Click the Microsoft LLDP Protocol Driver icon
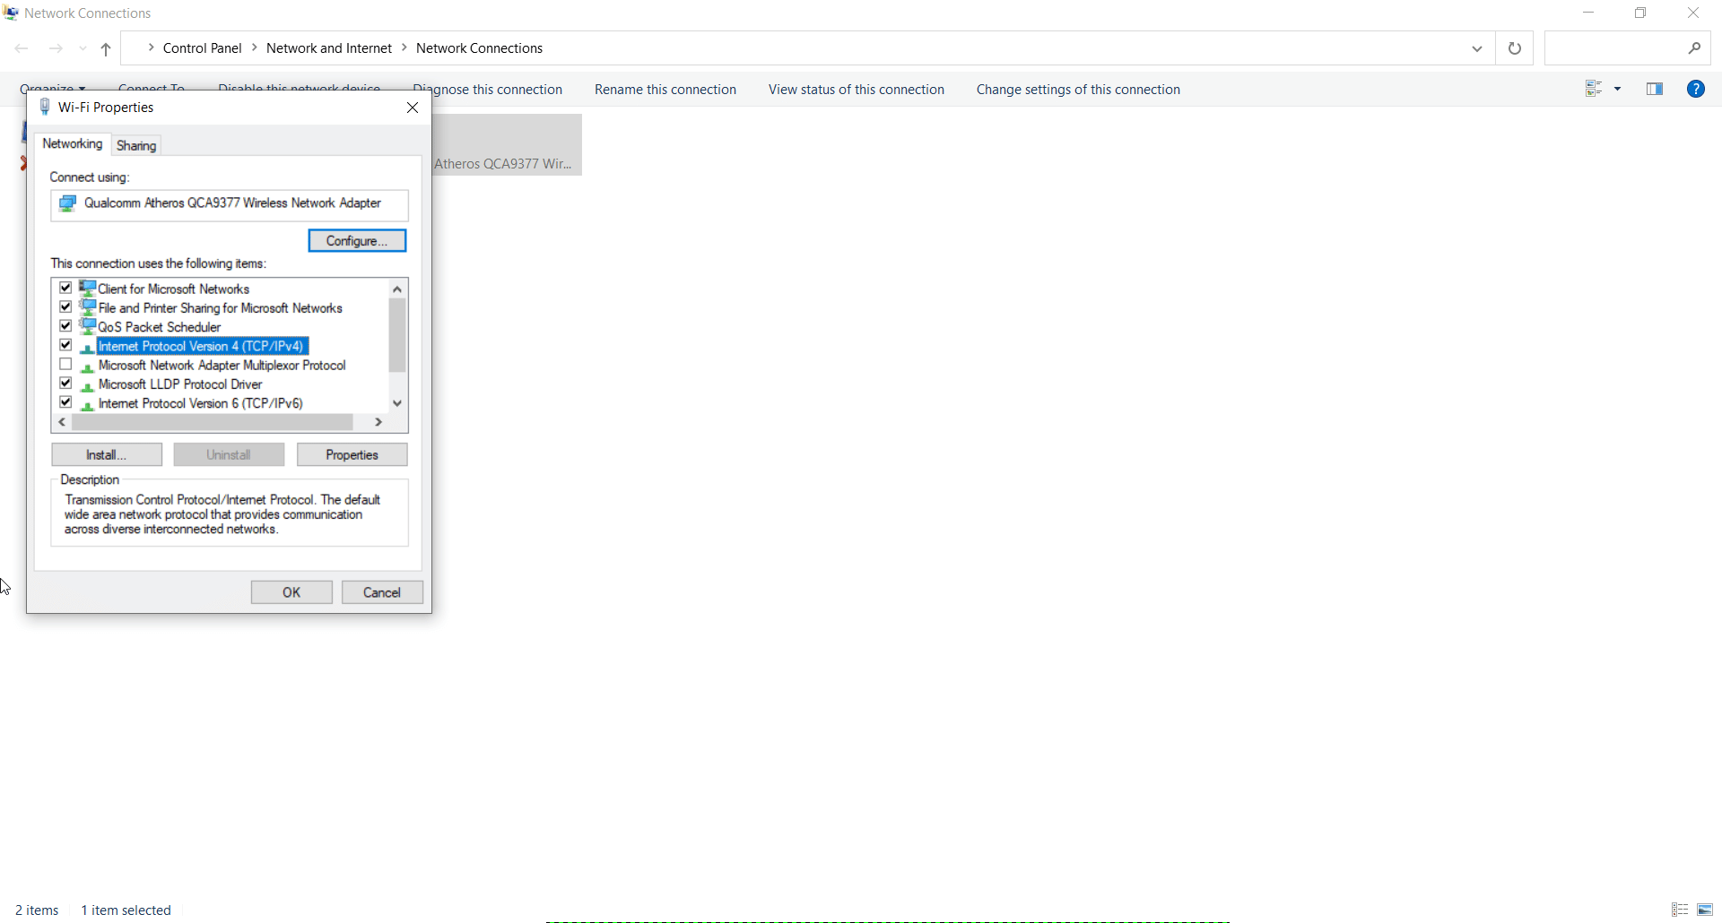Image resolution: width=1722 pixels, height=923 pixels. pyautogui.click(x=87, y=385)
